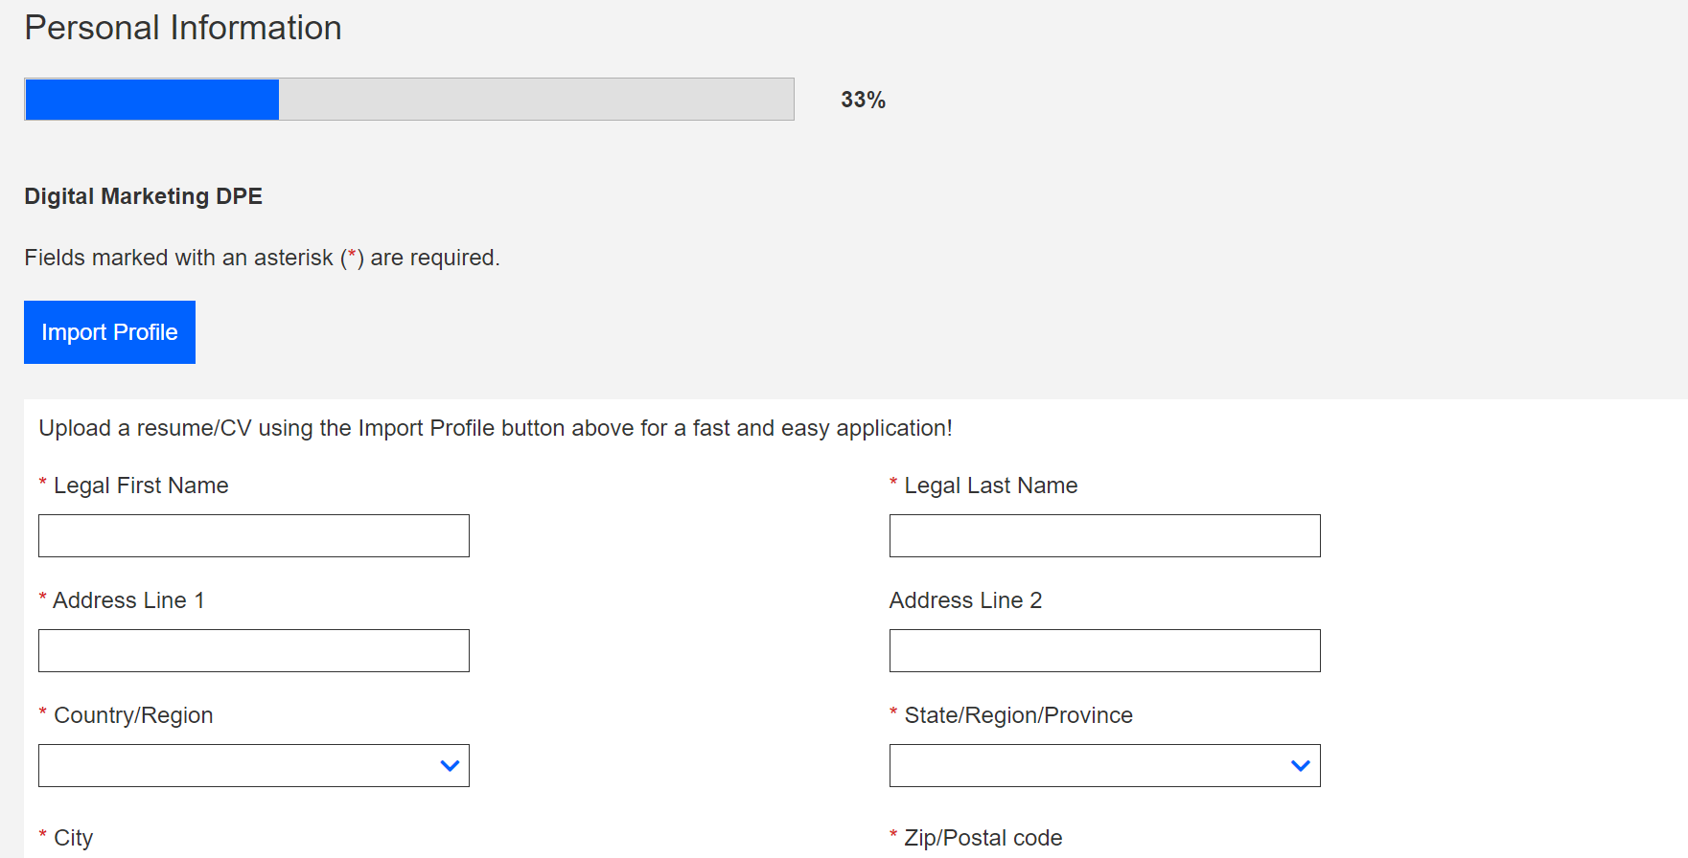Focus the Legal First Name text field
Screen dimensions: 1688x858
click(x=254, y=536)
